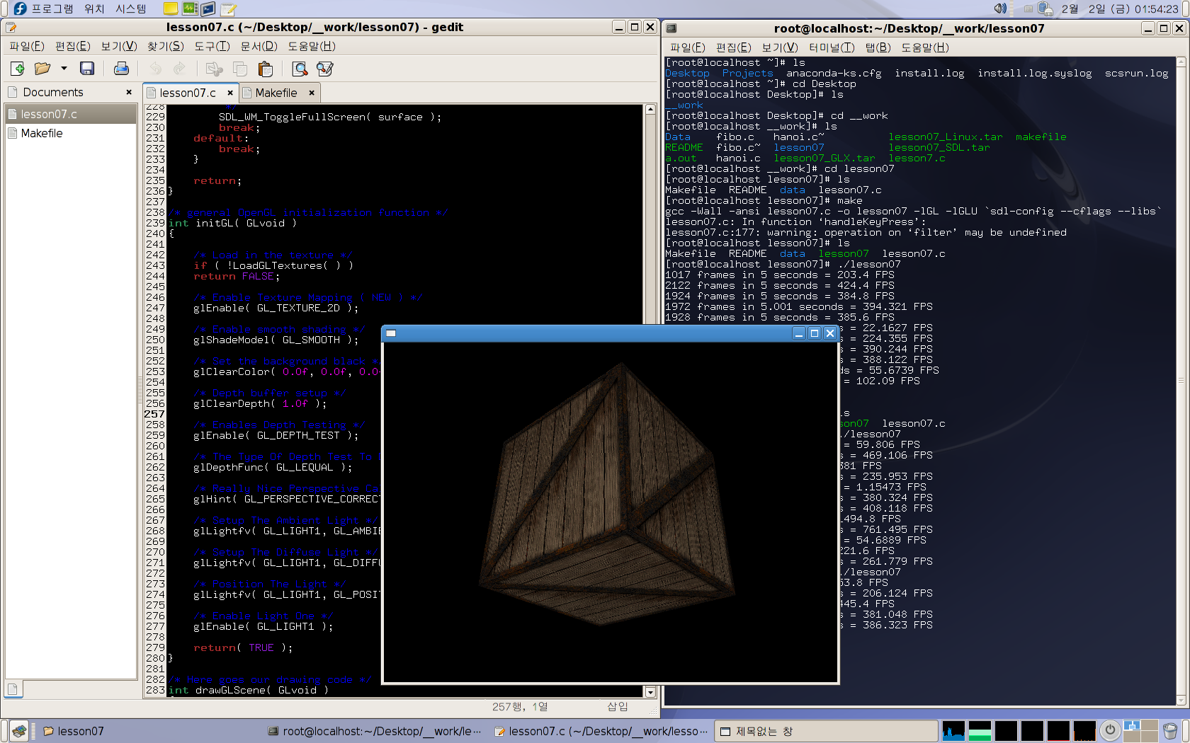Open the 위치 places menu
The height and width of the screenshot is (743, 1190).
(94, 8)
